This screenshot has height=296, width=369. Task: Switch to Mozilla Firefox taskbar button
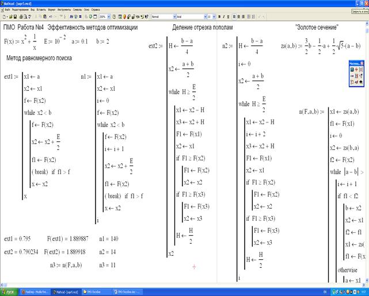(35, 292)
